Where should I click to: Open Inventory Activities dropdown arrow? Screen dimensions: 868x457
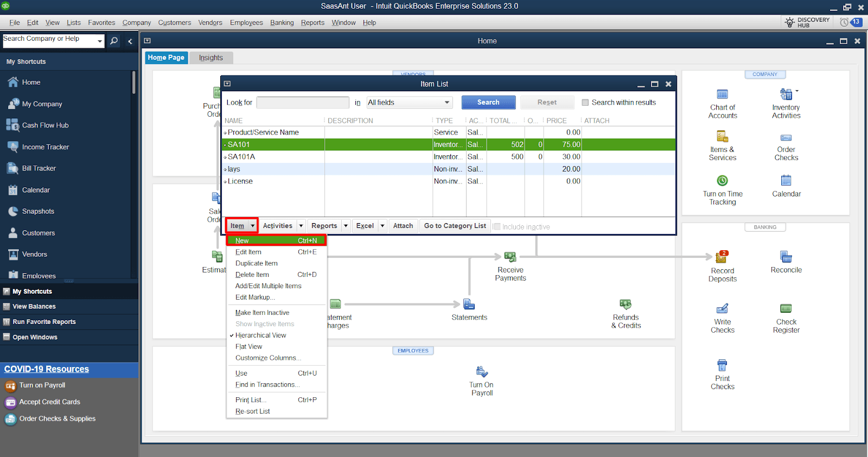point(796,91)
